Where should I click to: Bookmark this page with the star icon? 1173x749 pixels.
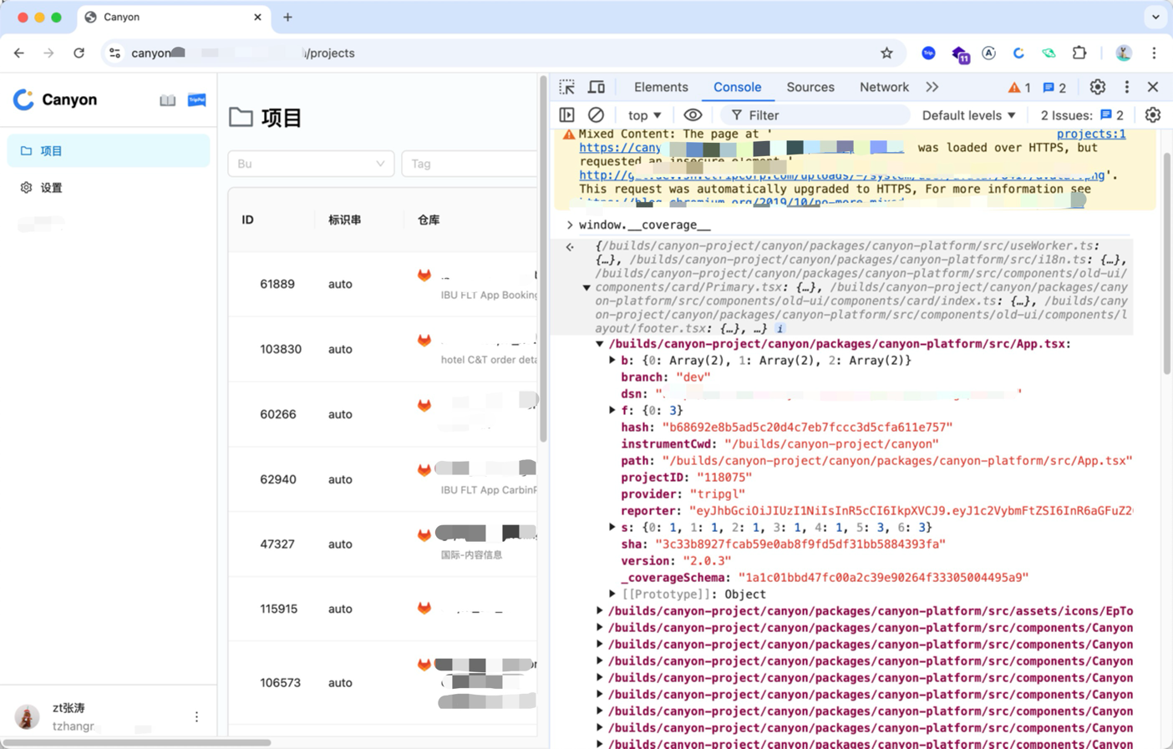(x=886, y=53)
